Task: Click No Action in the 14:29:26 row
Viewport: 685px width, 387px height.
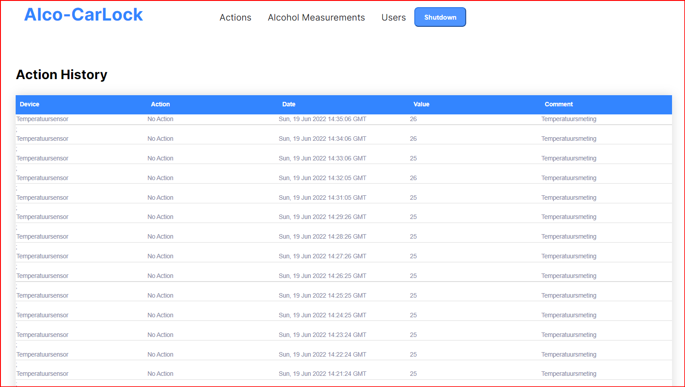Action: coord(160,217)
